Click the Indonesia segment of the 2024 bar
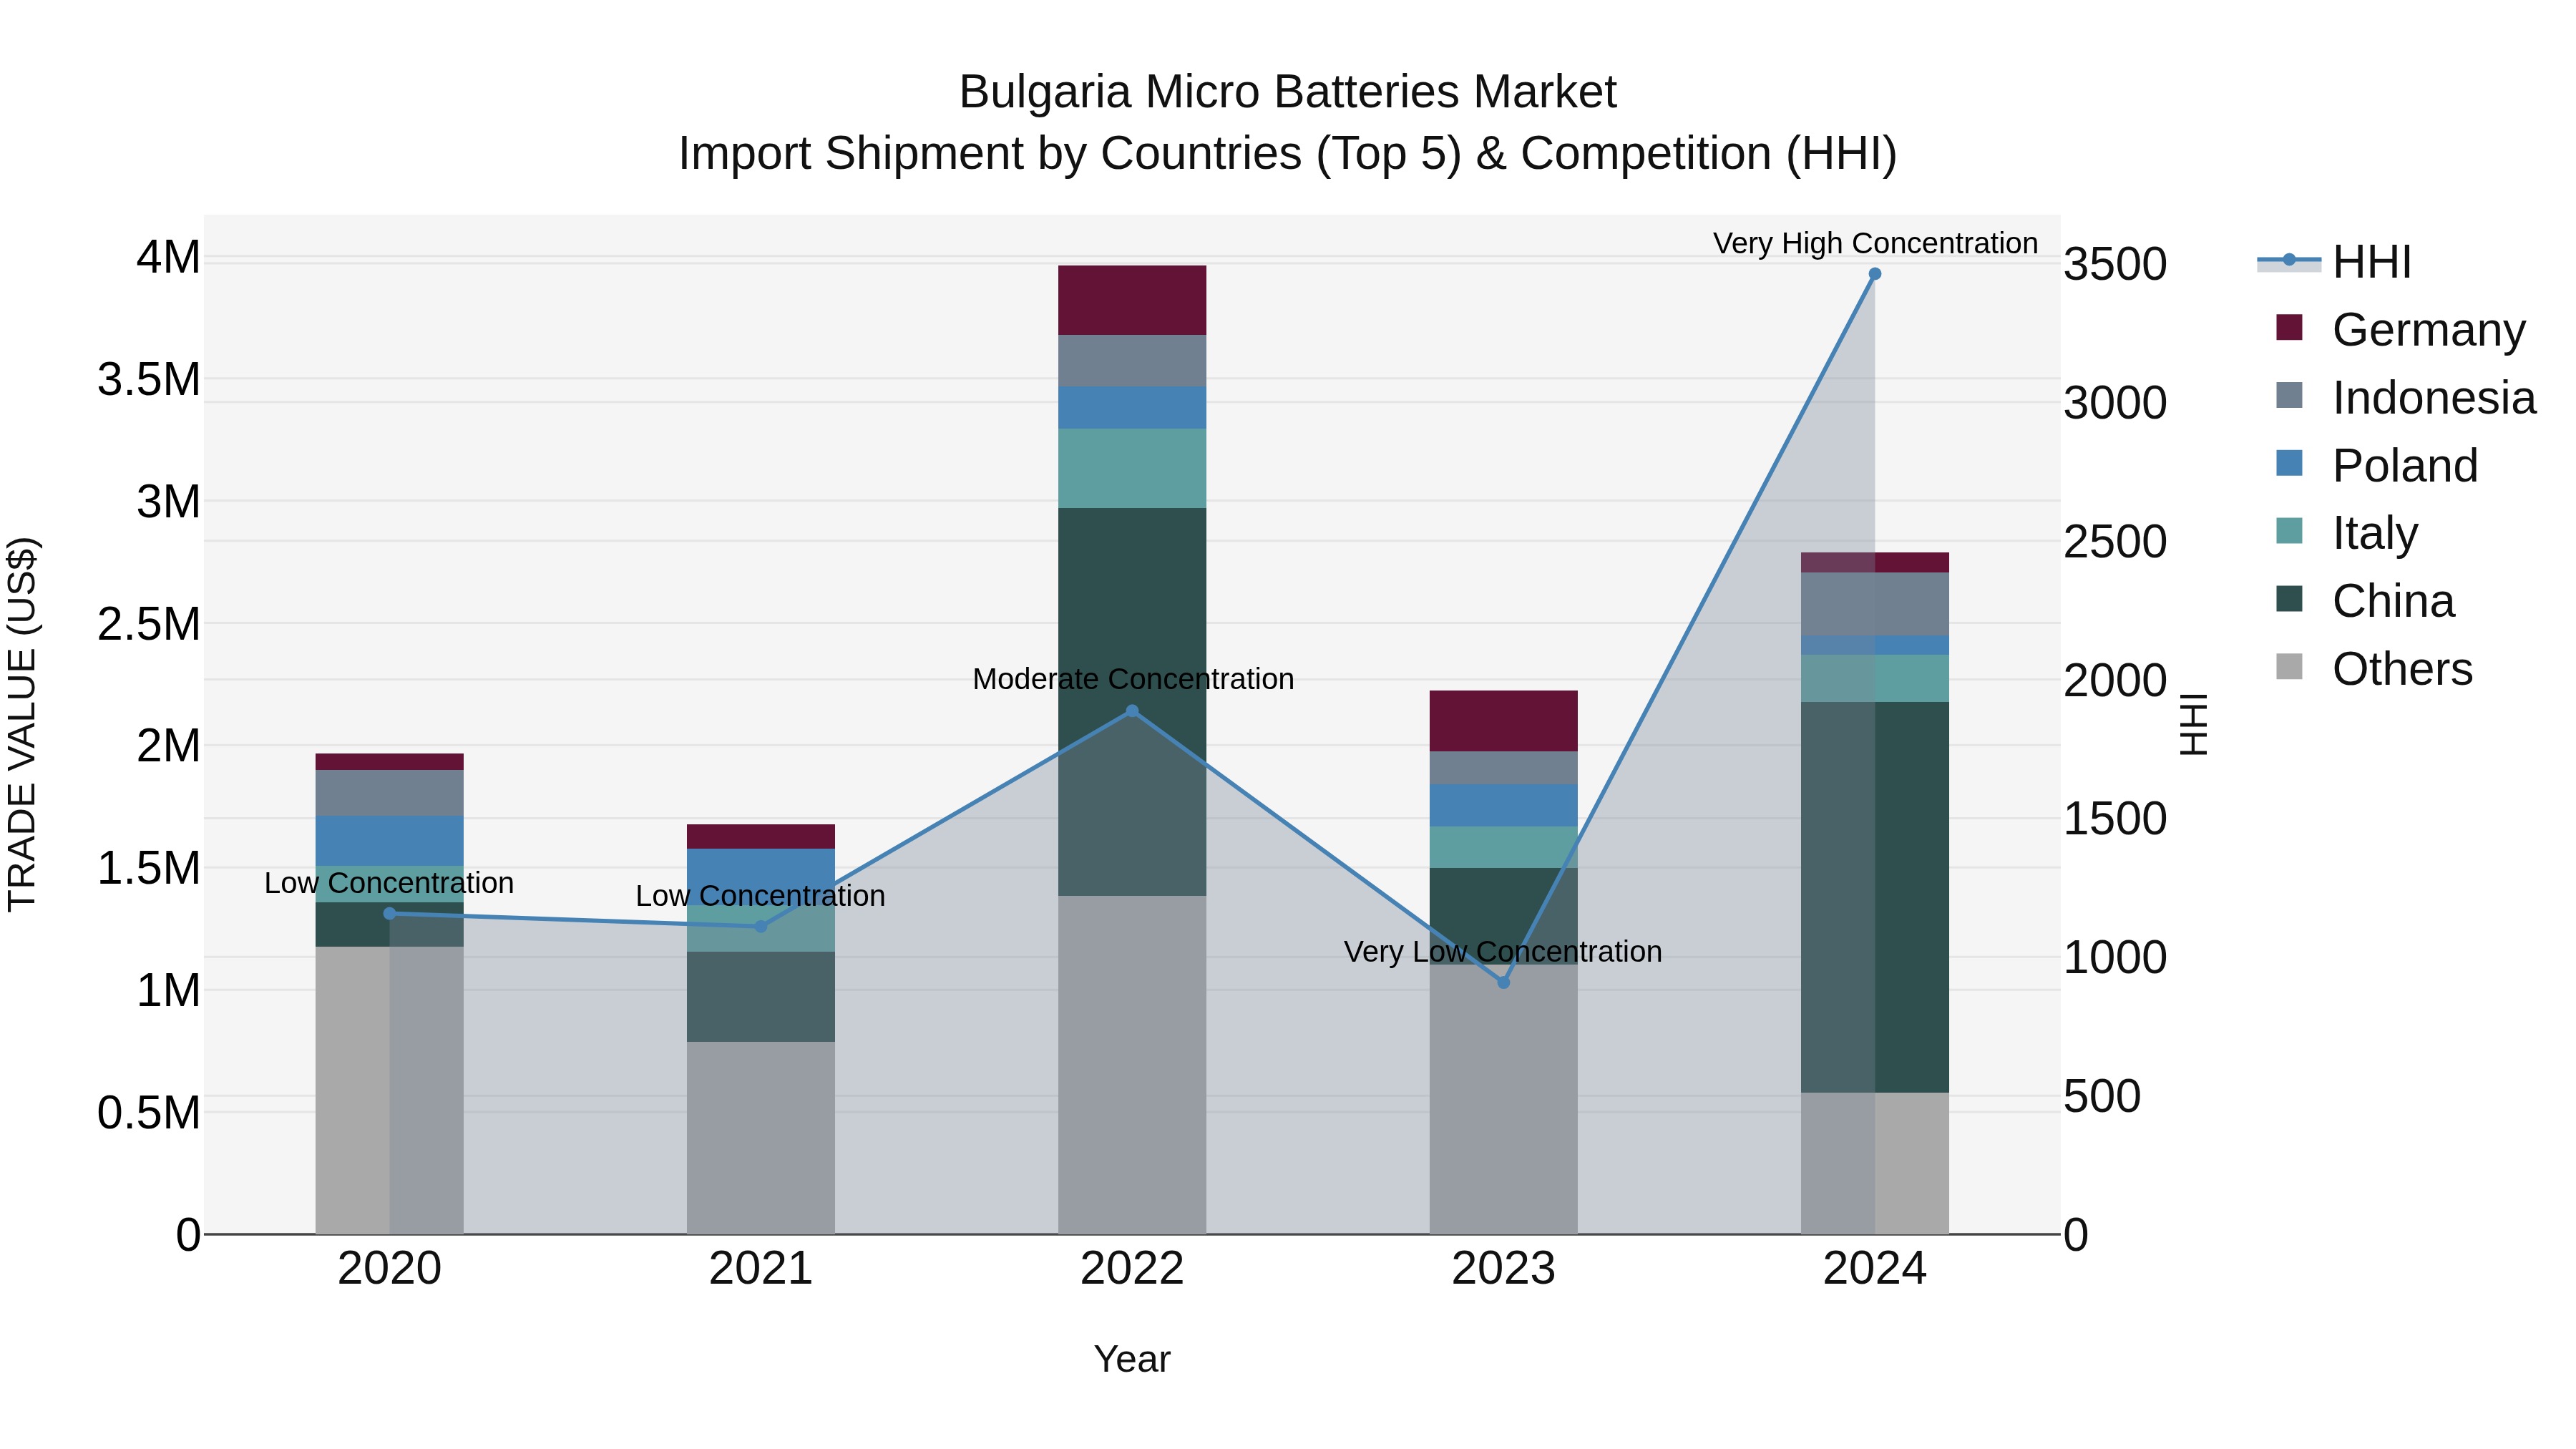 click(x=1875, y=604)
